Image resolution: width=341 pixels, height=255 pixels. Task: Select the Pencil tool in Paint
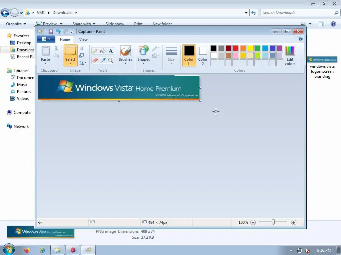pos(95,51)
